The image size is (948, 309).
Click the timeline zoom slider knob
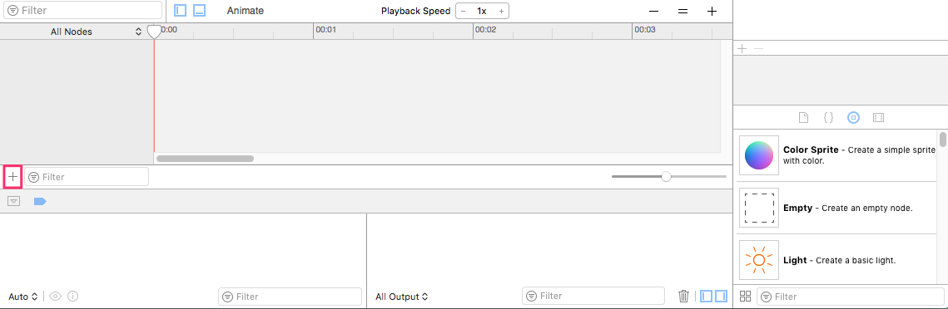666,176
